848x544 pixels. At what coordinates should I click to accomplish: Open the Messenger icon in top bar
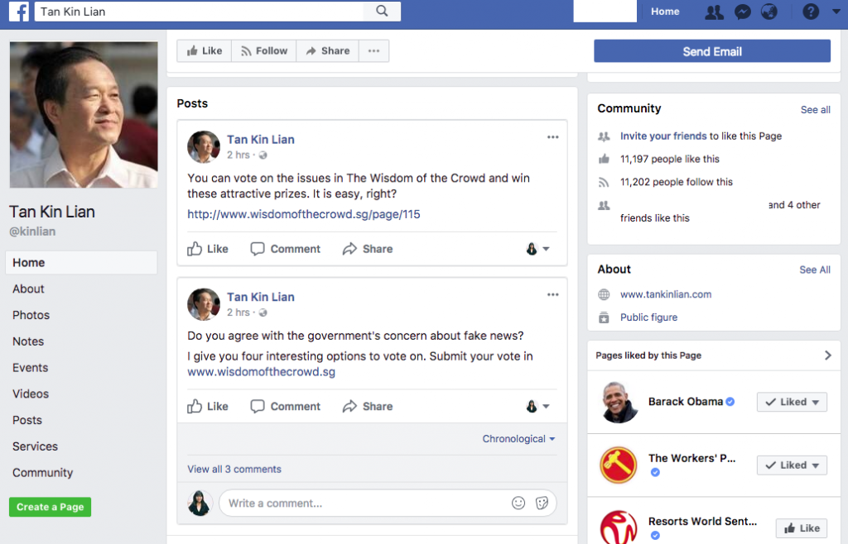click(742, 12)
